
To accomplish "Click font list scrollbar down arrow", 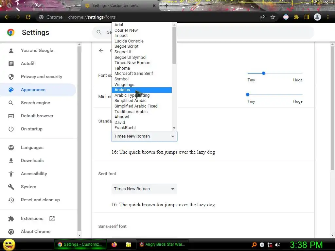I will [174, 128].
